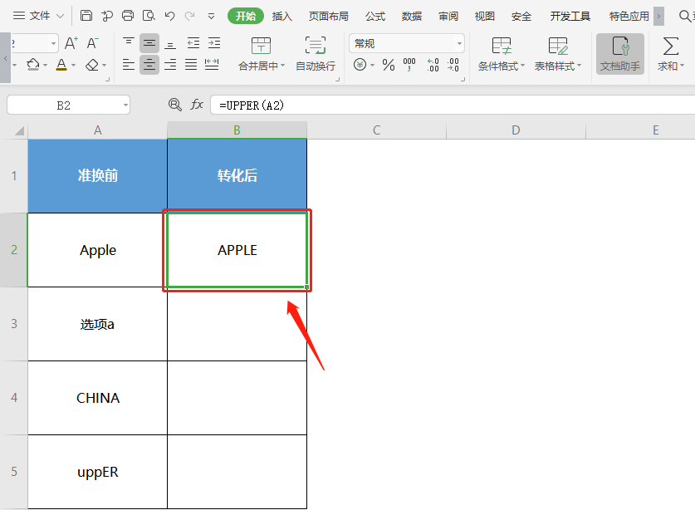Click distributed alignment icon
Image resolution: width=695 pixels, height=510 pixels.
(212, 65)
